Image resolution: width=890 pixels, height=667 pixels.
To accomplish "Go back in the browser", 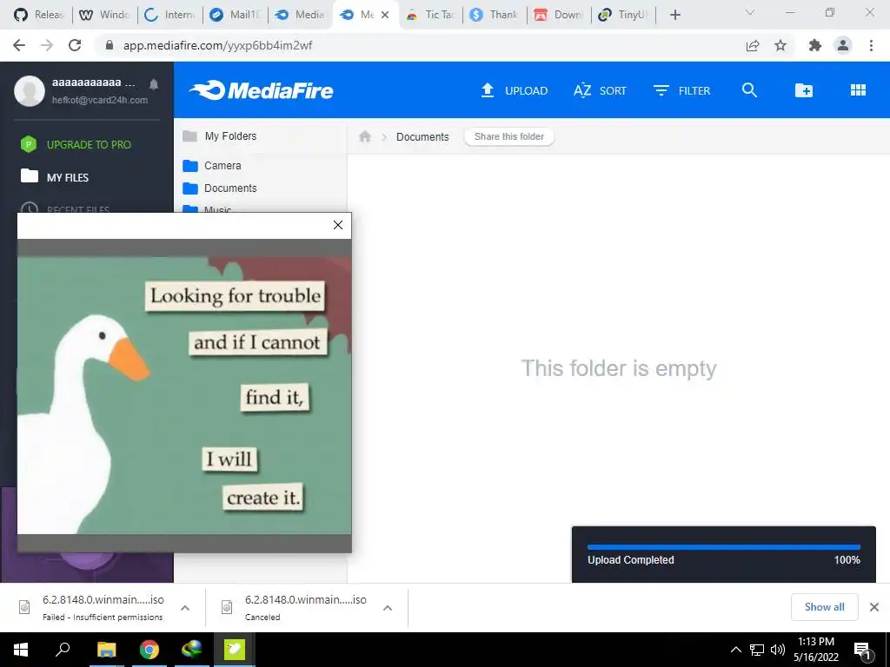I will tap(19, 45).
